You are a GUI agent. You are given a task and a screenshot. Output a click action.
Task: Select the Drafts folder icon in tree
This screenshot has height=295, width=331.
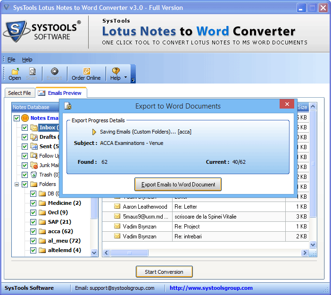[34, 137]
